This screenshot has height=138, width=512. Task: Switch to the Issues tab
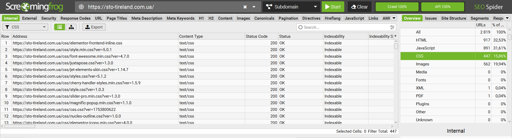pos(431,18)
